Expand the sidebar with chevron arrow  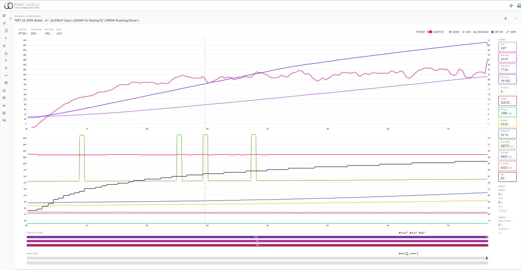click(10, 19)
